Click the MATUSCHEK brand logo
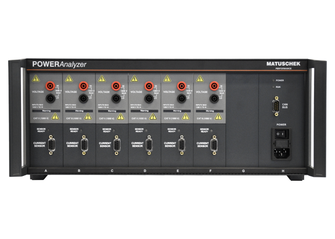 pos(283,64)
